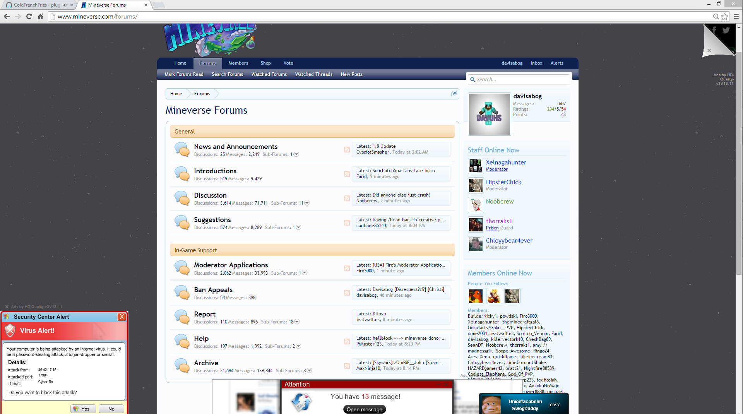743x414 pixels.
Task: Open the Members navigation tab
Action: point(238,63)
